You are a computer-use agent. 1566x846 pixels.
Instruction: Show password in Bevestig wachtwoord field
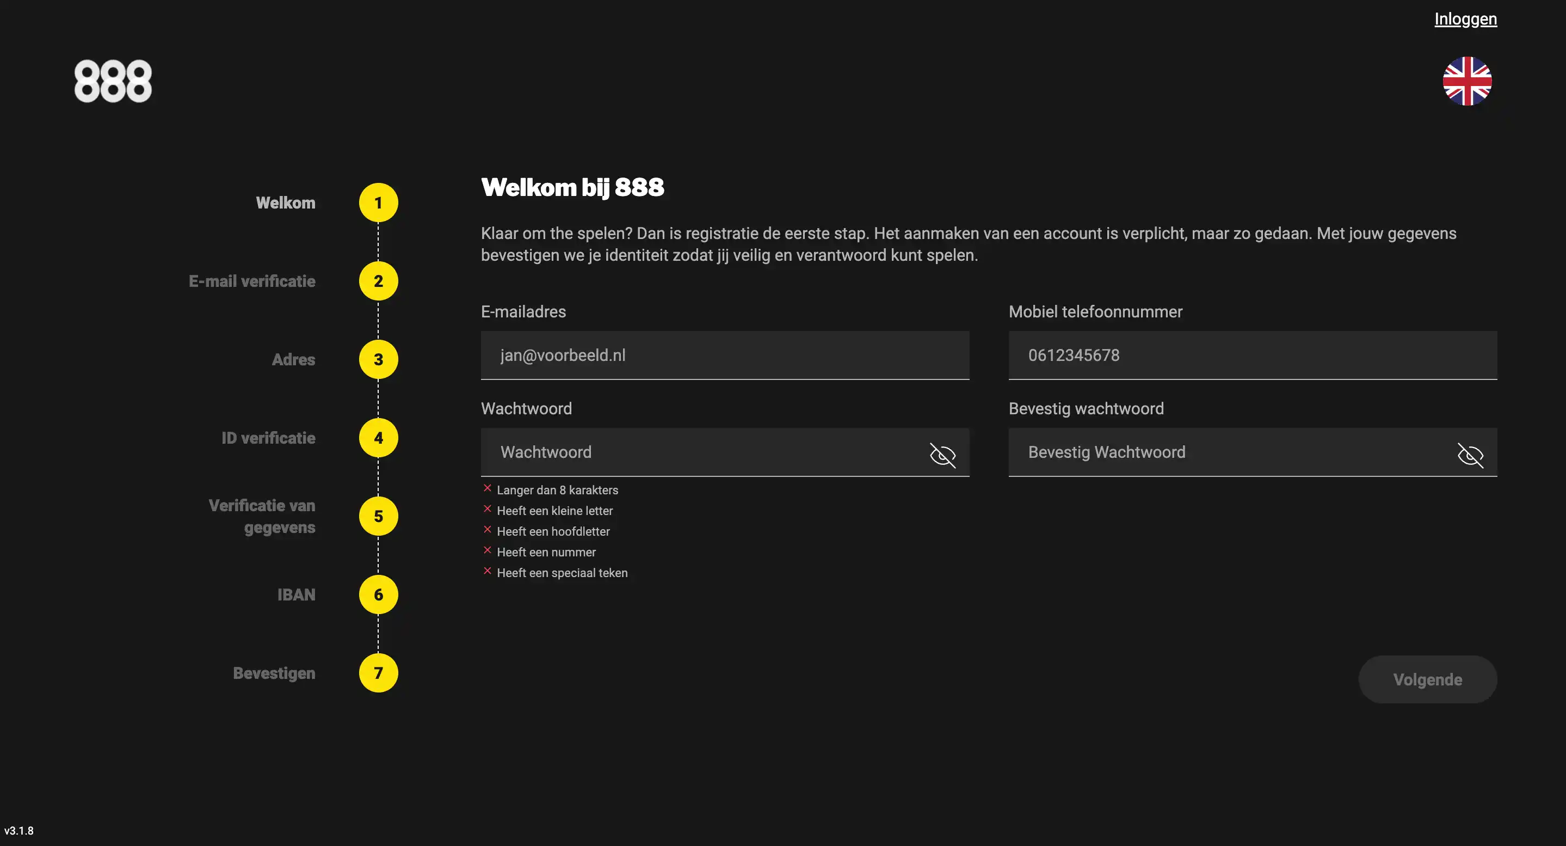(x=1470, y=455)
